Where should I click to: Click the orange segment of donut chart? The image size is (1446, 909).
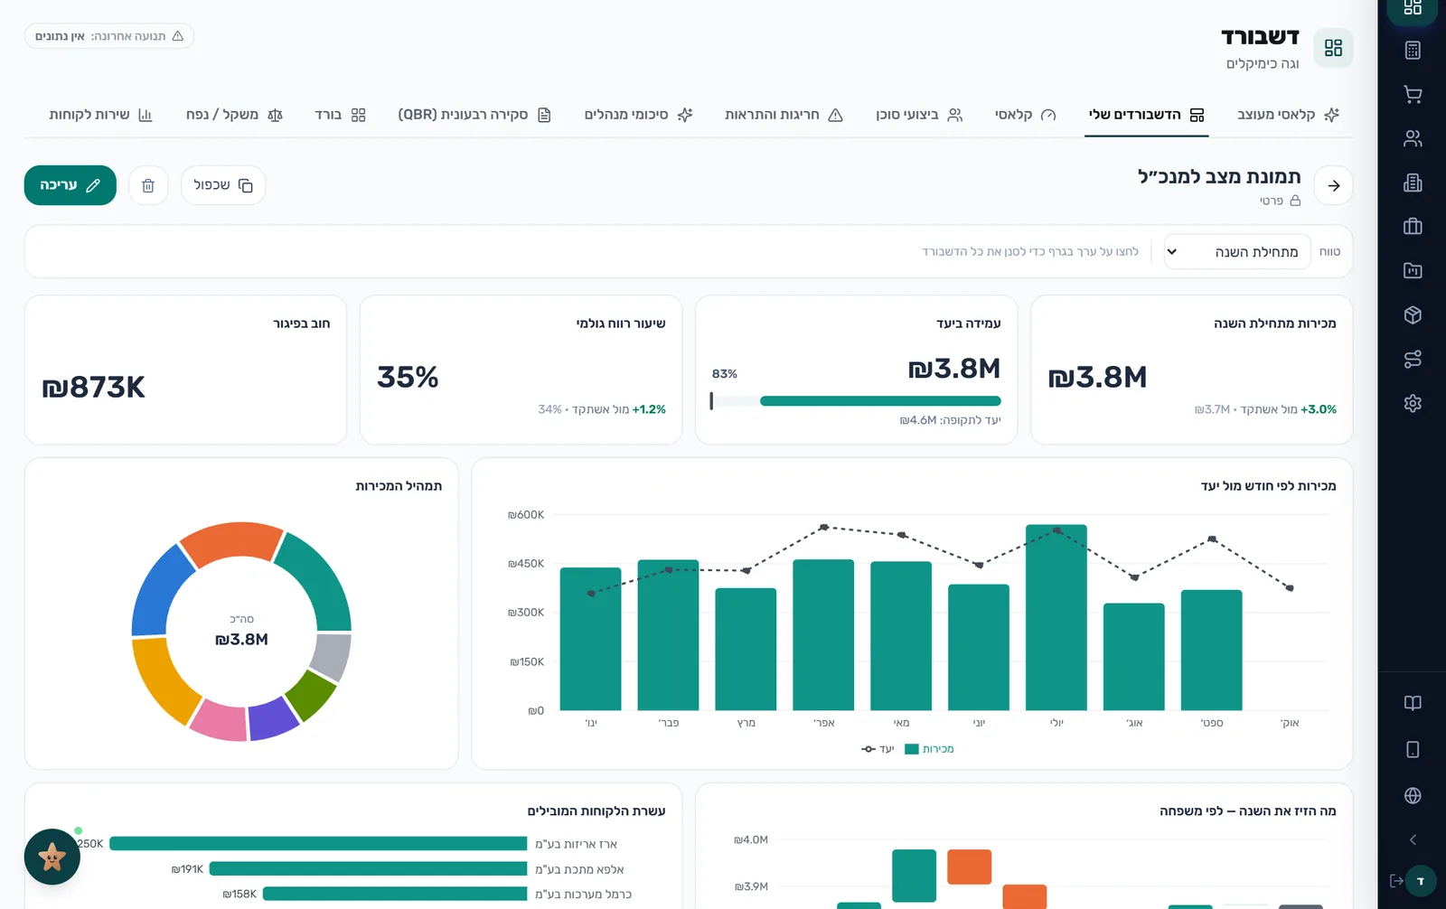[232, 542]
